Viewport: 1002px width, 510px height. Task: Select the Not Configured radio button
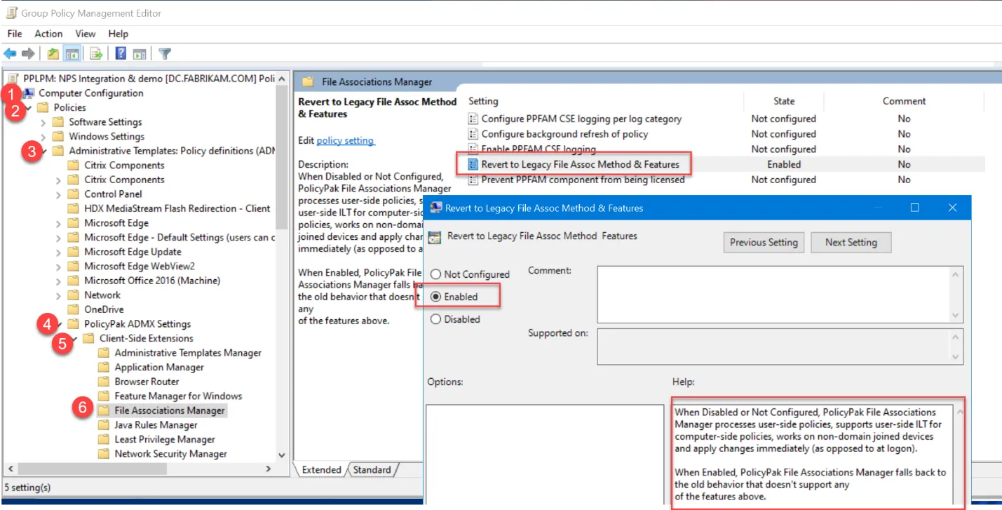(436, 274)
